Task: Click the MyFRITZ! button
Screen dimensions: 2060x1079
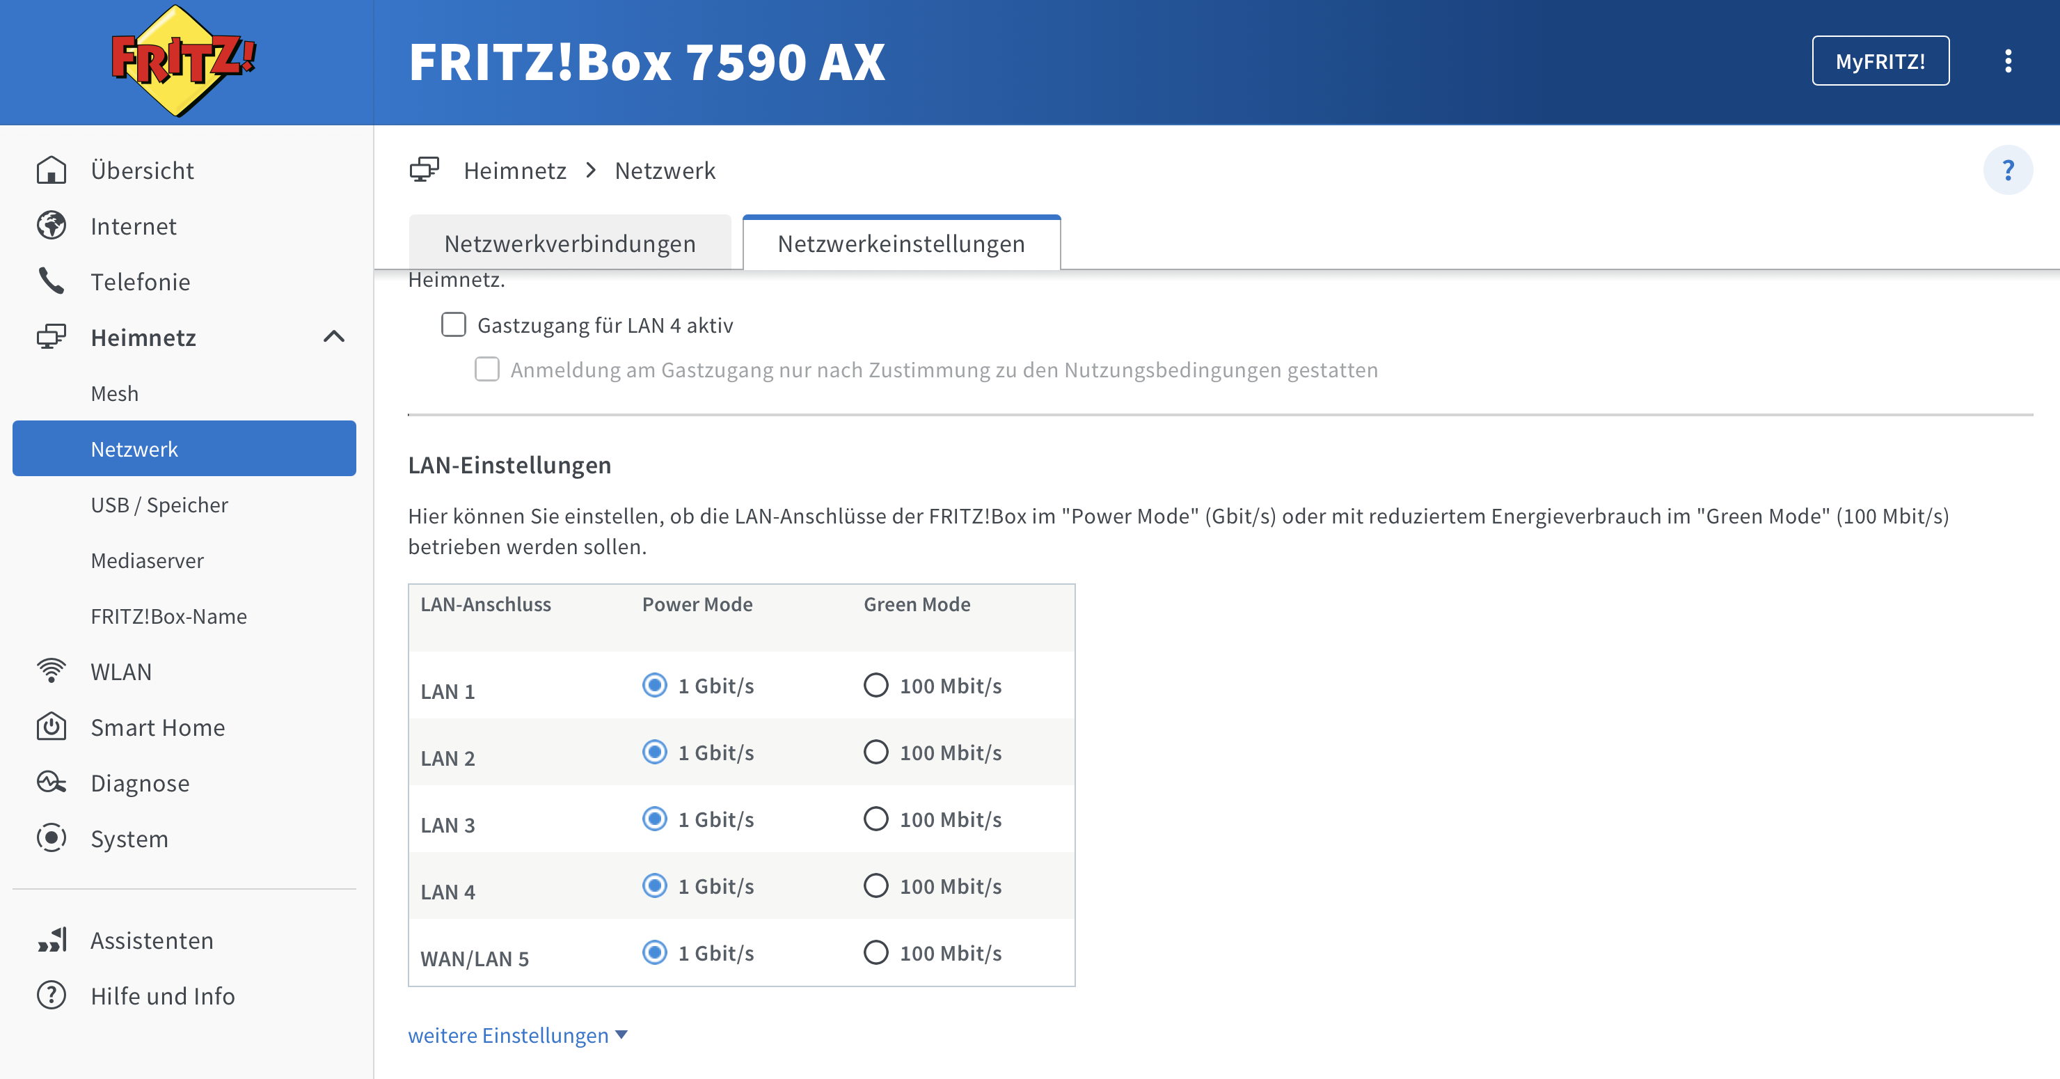Action: pyautogui.click(x=1880, y=61)
